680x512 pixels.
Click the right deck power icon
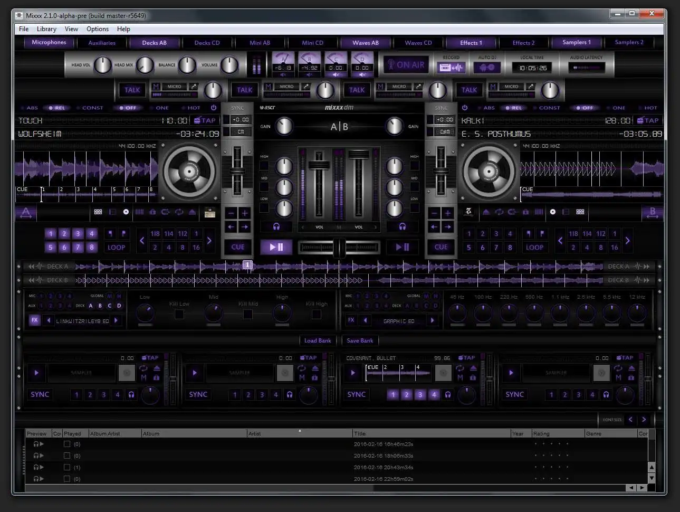(465, 107)
